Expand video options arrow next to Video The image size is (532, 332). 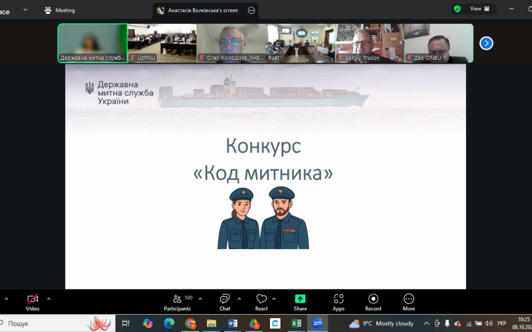click(x=49, y=298)
